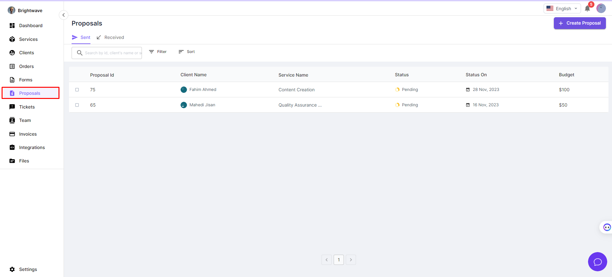Open the chat support bubble
612x277 pixels.
pos(597,262)
